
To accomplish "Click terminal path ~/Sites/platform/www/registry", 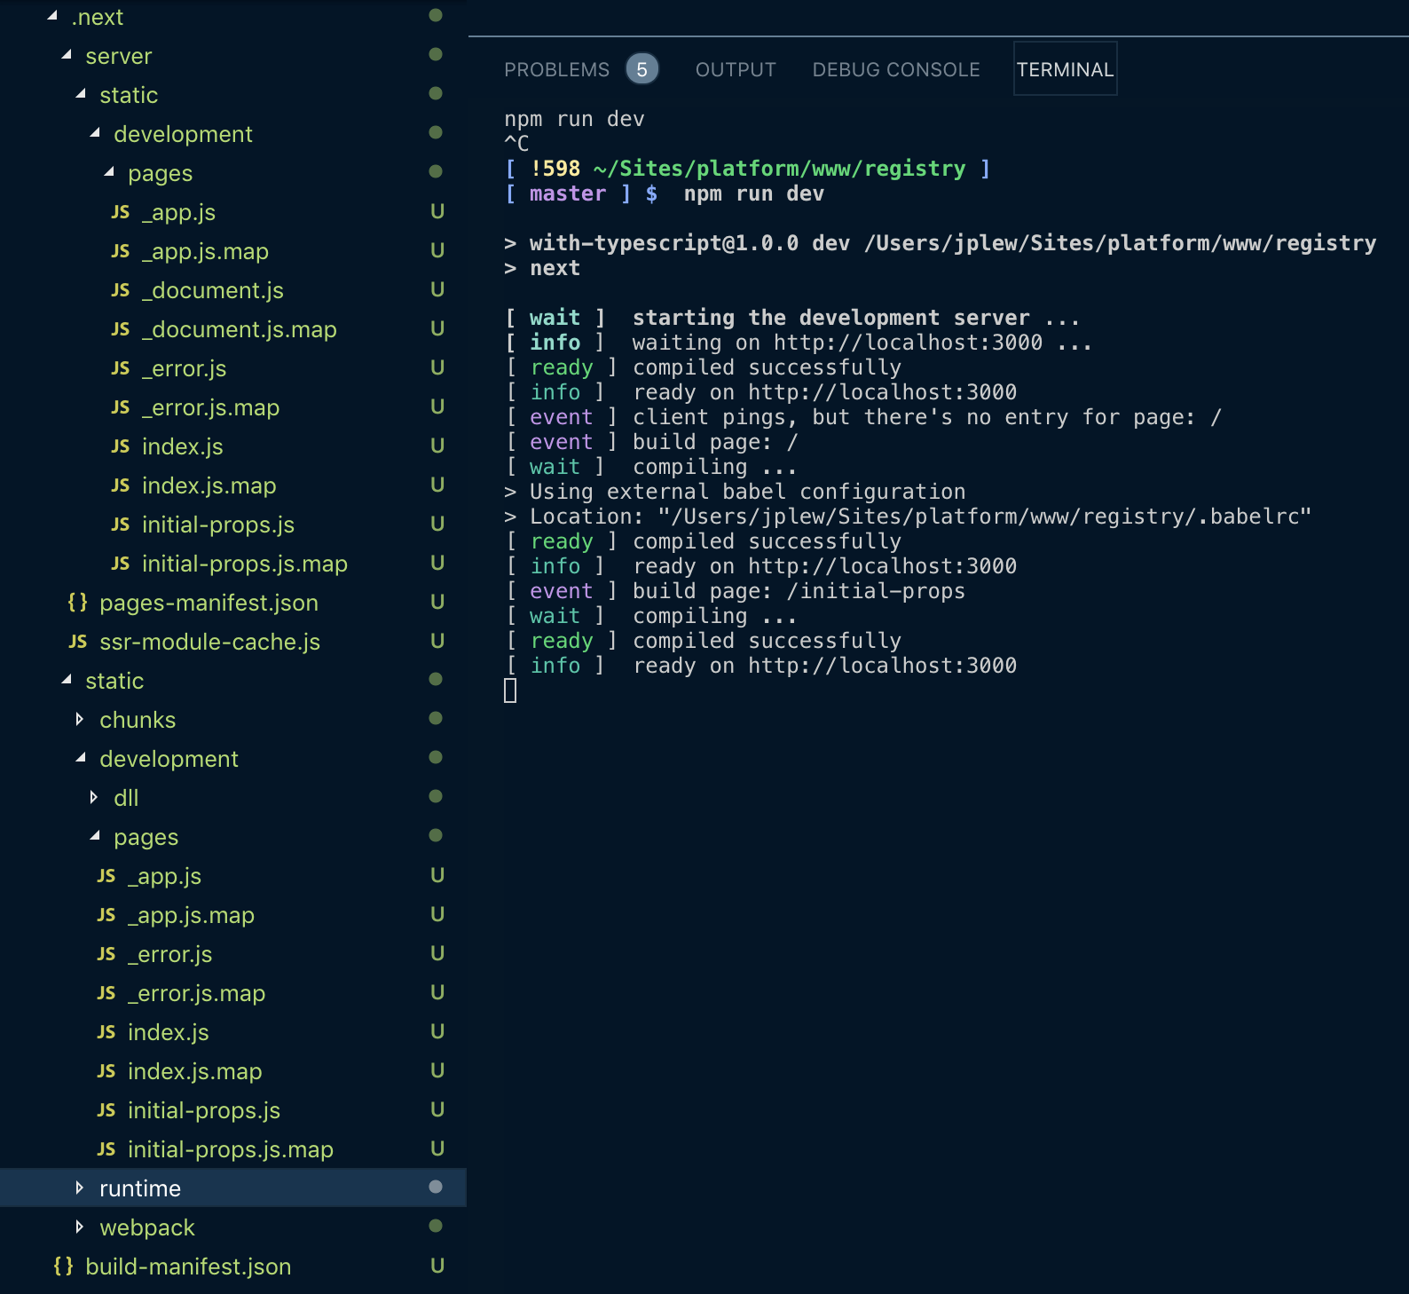I will (779, 169).
